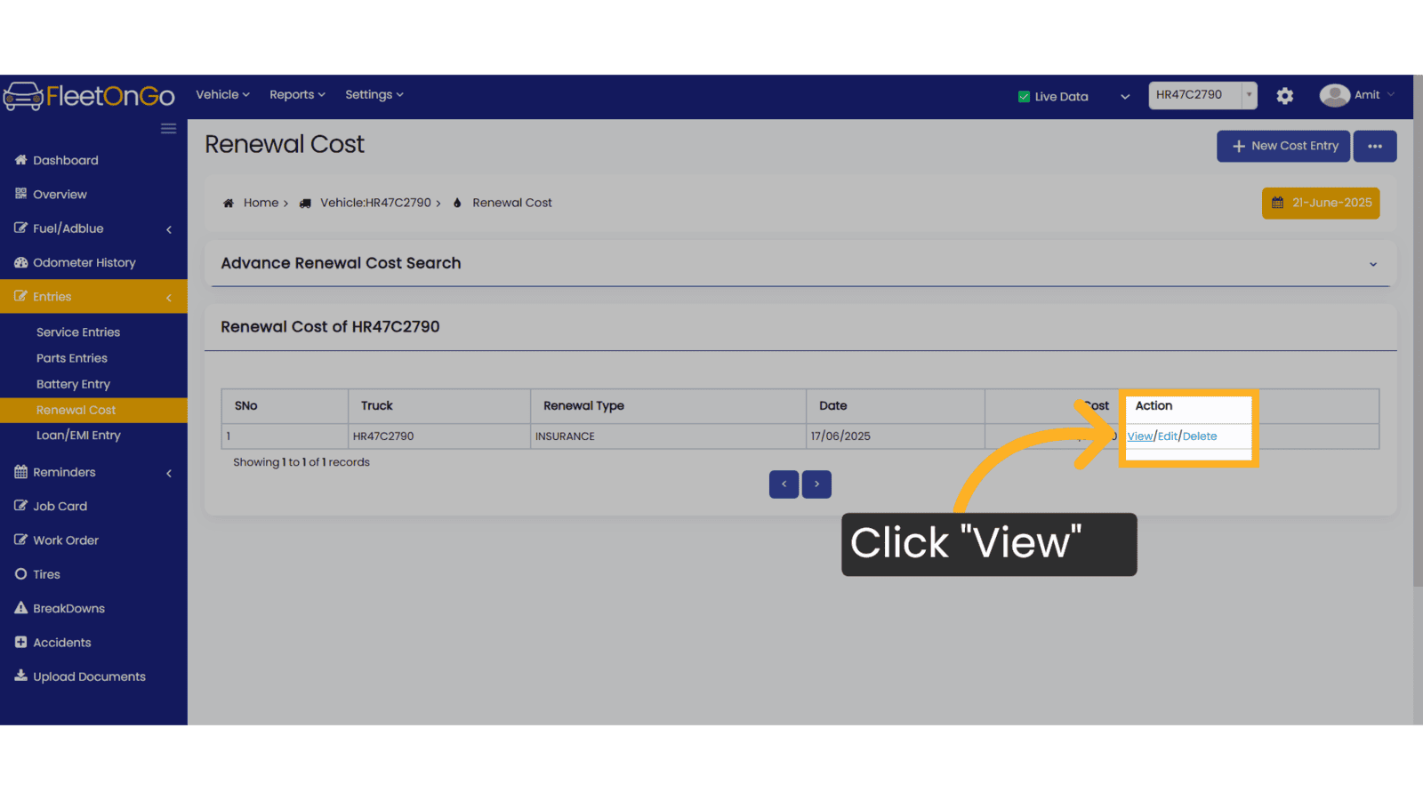This screenshot has width=1423, height=800.
Task: Toggle the Live Data checkbox
Action: pyautogui.click(x=1024, y=97)
